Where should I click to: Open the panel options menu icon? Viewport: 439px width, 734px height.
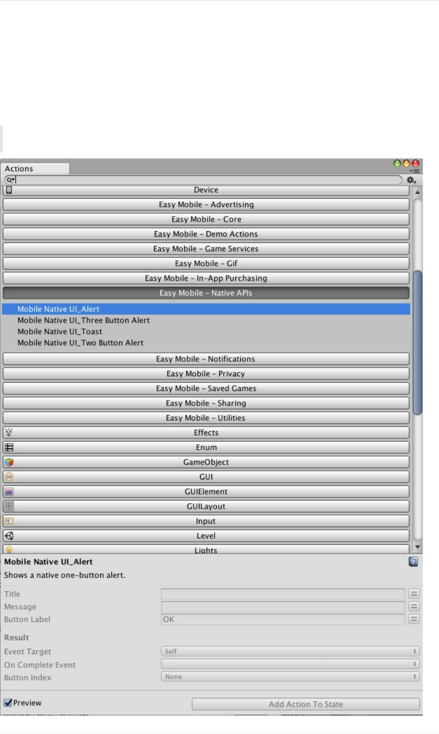click(415, 171)
